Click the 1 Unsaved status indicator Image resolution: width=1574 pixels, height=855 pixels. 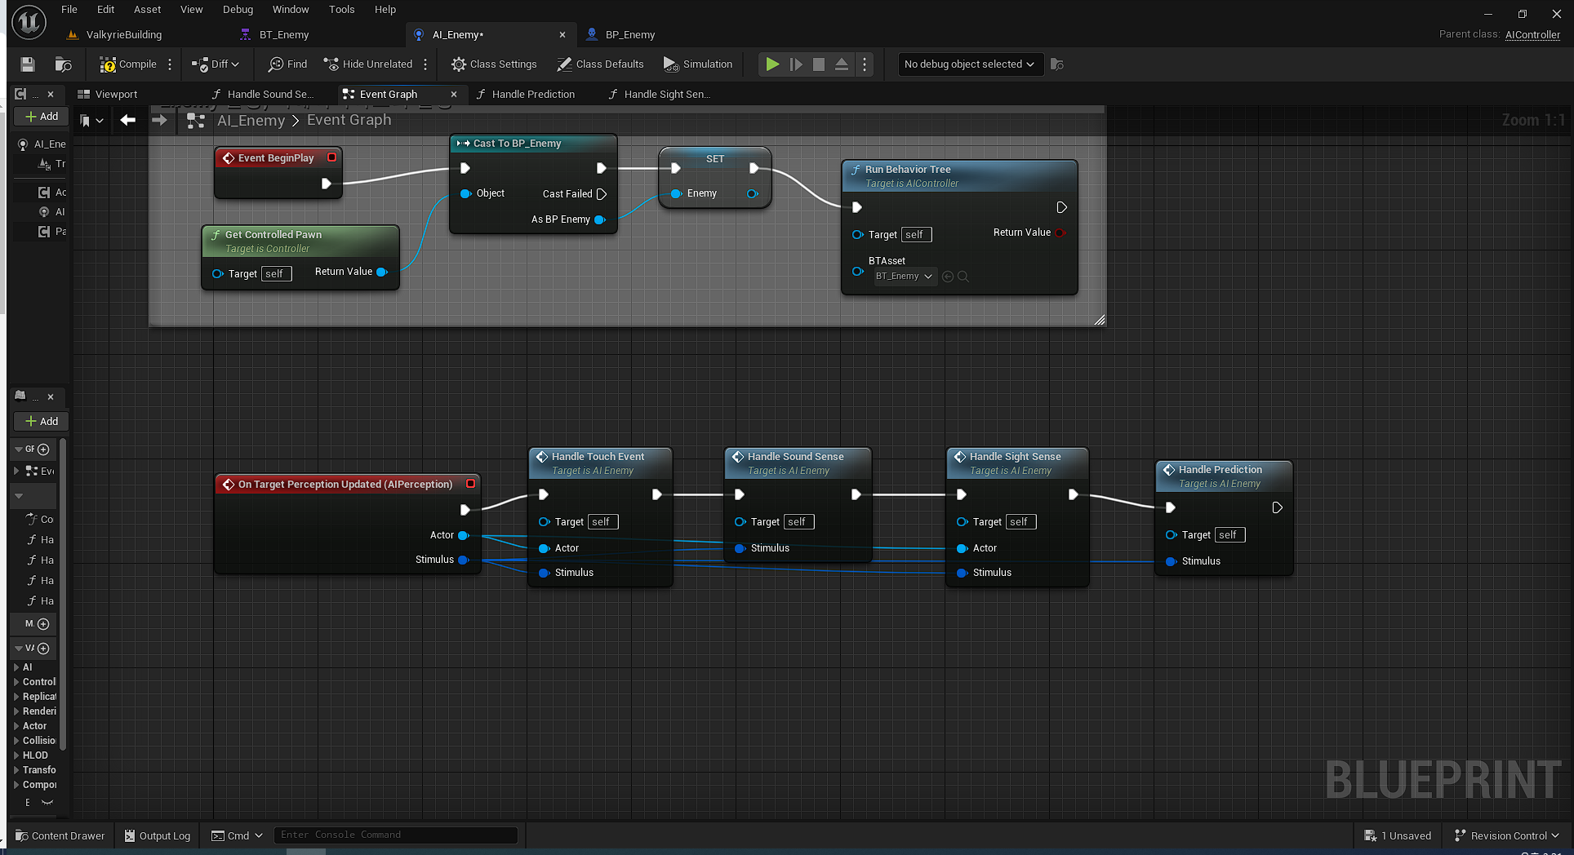pos(1398,835)
